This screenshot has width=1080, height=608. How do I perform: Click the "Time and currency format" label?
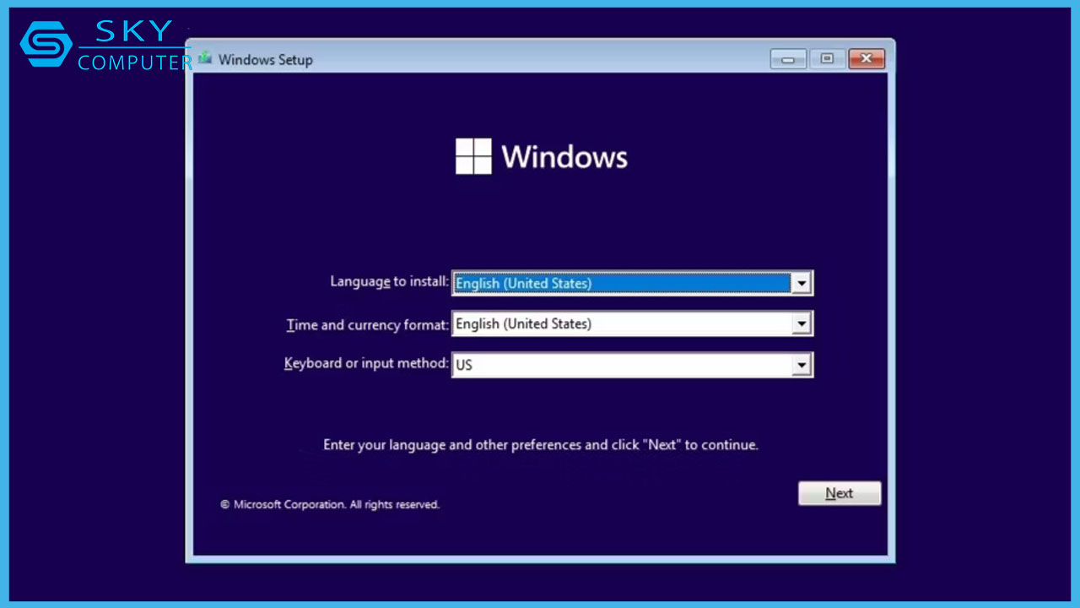pyautogui.click(x=367, y=324)
